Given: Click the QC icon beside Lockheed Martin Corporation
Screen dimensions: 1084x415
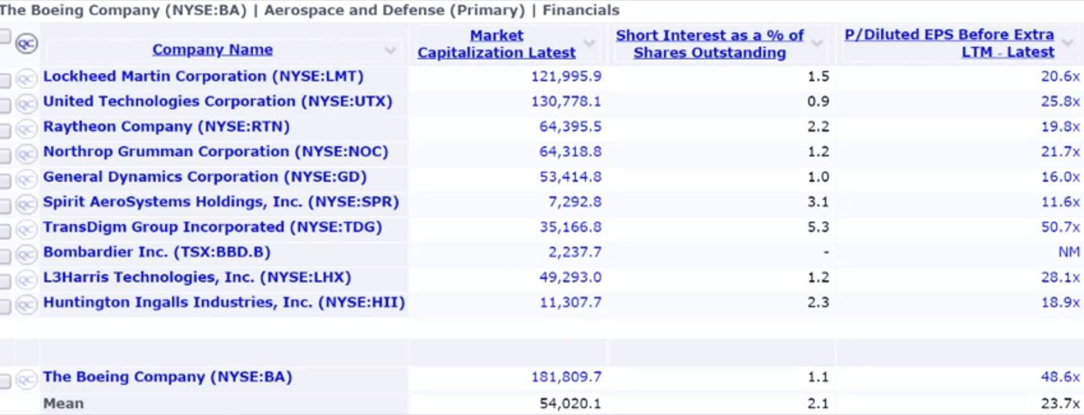Looking at the screenshot, I should [26, 78].
